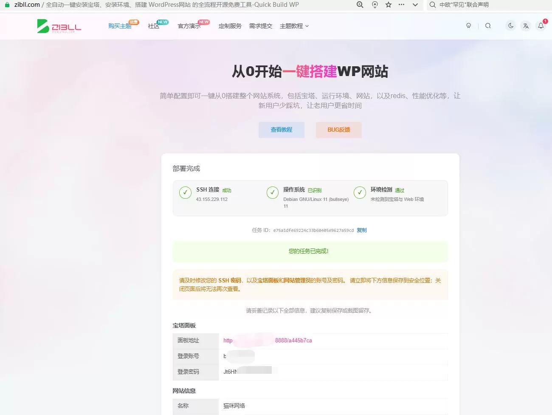
Task: Click the task ID hash text
Action: (x=313, y=231)
